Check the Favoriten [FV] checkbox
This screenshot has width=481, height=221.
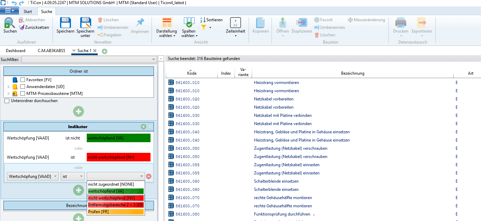[23, 80]
